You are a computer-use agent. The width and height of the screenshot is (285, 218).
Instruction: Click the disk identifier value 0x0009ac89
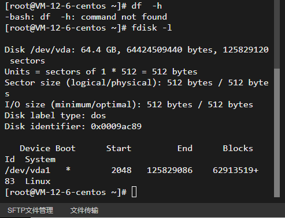116,126
